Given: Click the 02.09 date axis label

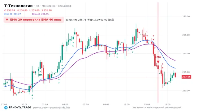Looking at the screenshot, I should pos(45,104).
